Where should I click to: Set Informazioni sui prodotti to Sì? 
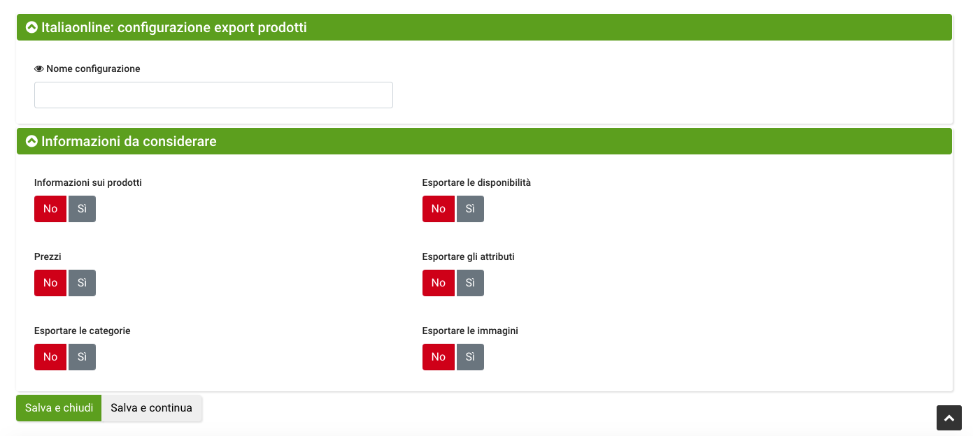[x=82, y=209]
